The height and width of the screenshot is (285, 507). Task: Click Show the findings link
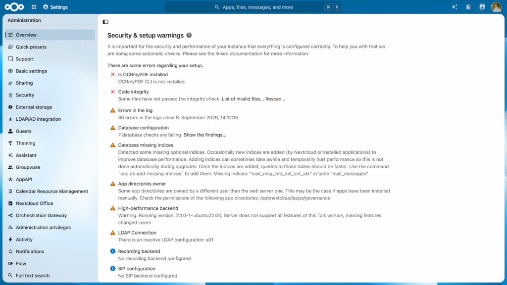click(x=204, y=135)
